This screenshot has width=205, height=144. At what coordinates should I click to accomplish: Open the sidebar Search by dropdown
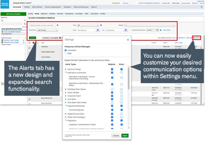(x=13, y=21)
